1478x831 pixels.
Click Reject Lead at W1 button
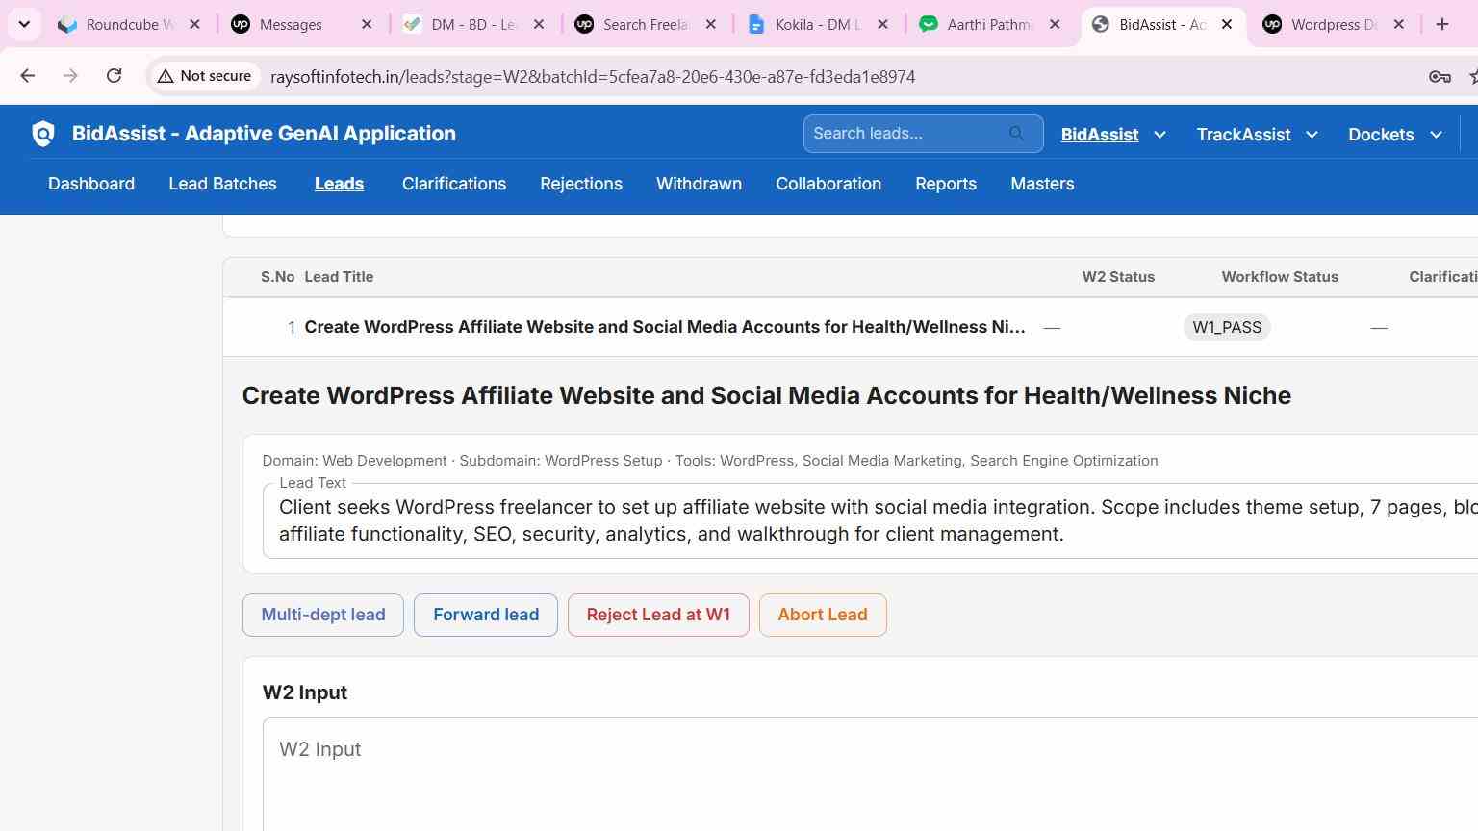(x=658, y=615)
